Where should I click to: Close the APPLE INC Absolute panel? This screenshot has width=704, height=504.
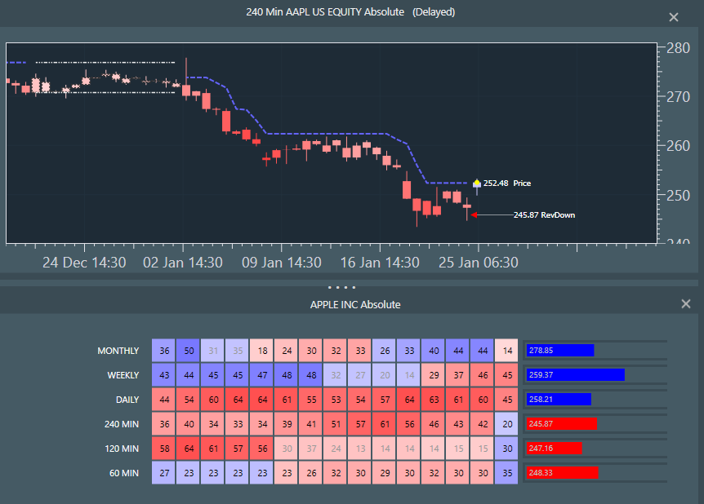tap(685, 303)
